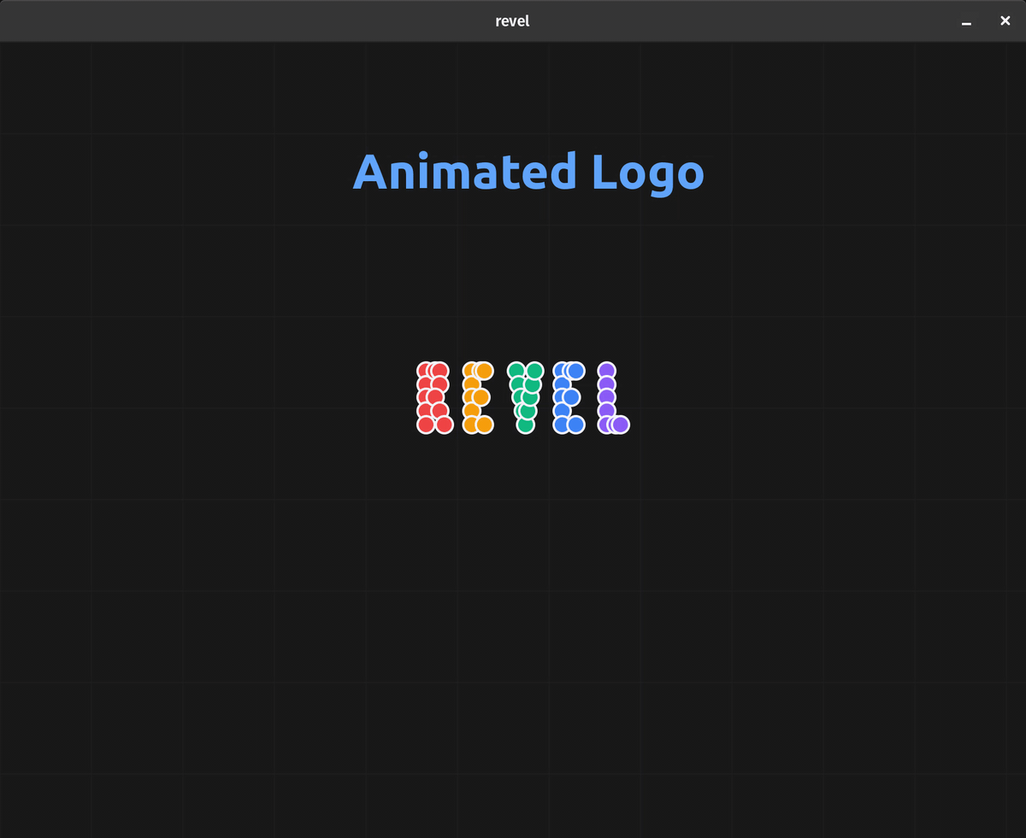Image resolution: width=1026 pixels, height=838 pixels.
Task: Click the bottom-right dot of orange E
Action: [485, 425]
